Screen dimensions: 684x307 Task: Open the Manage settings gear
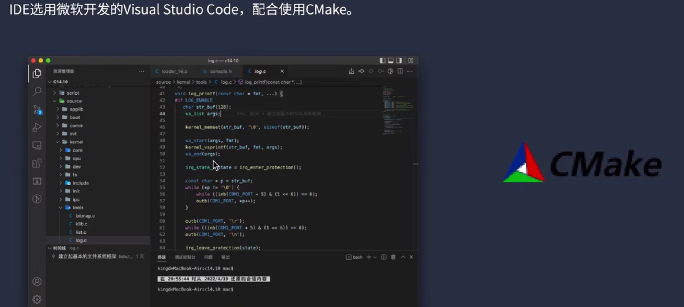point(37,299)
